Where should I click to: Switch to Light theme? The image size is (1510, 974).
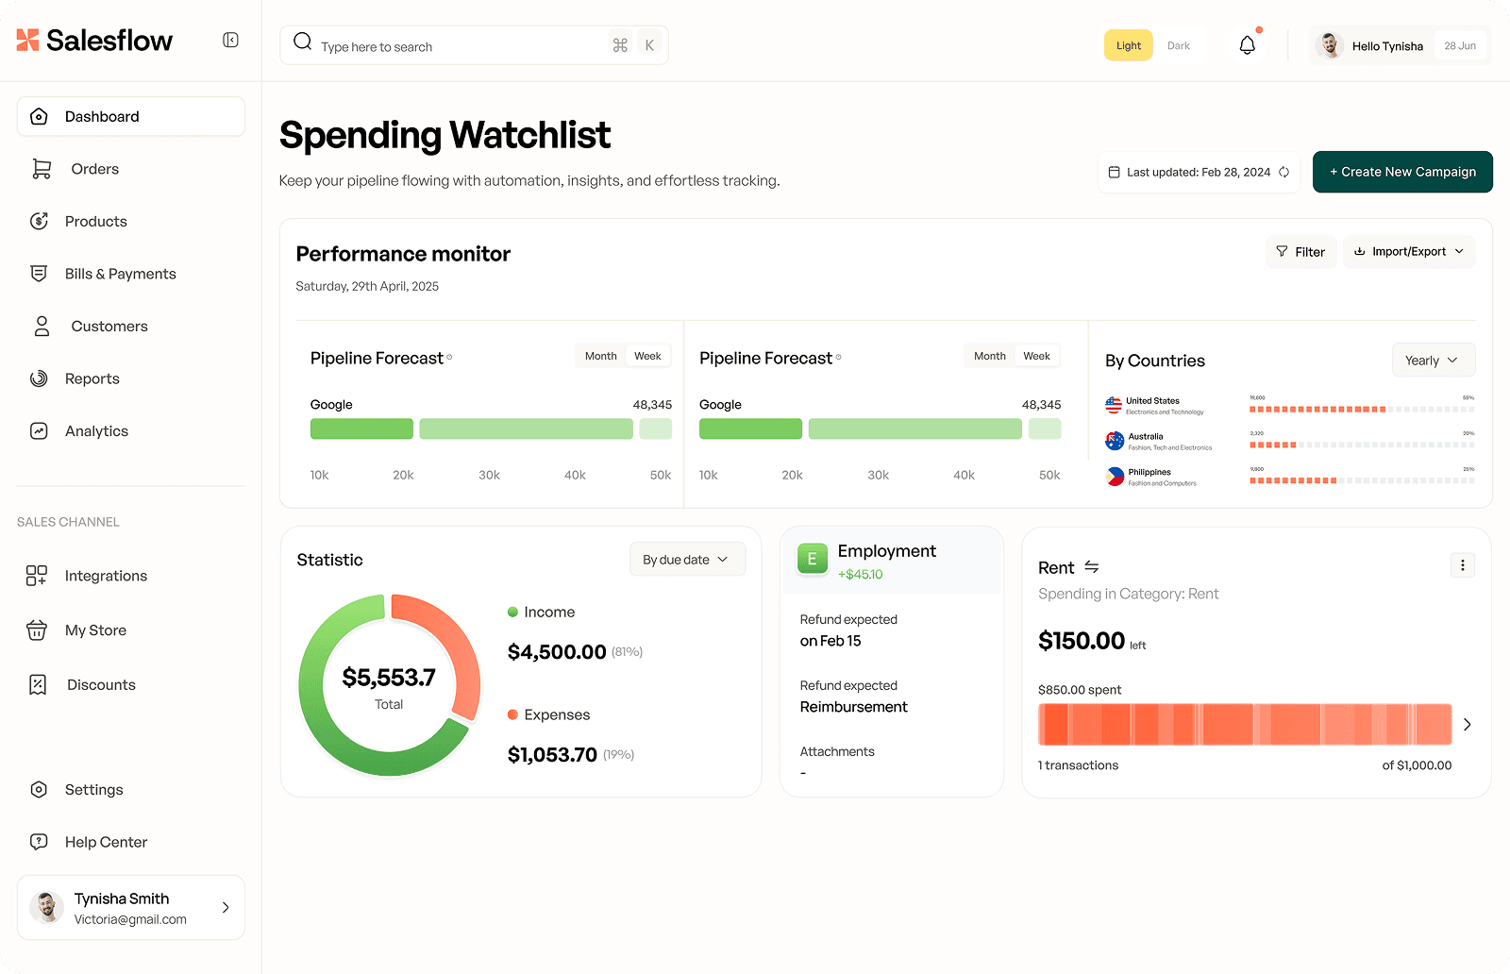tap(1129, 45)
